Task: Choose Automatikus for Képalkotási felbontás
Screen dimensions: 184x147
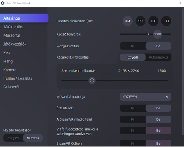Action: point(158,57)
